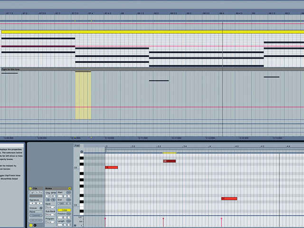
Task: Open the clip color swatch below clip name
Action: click(36, 196)
